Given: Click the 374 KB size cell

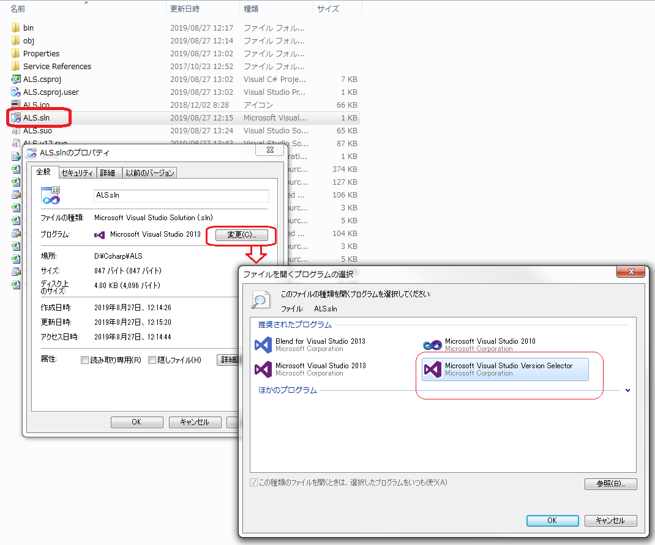Looking at the screenshot, I should (x=345, y=169).
